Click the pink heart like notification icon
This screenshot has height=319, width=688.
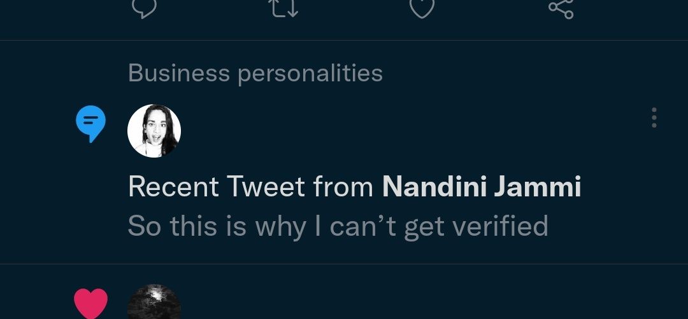90,303
